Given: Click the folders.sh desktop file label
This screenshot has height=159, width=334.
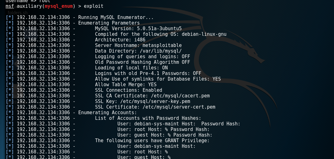Looking at the screenshot, I should pos(18,12).
